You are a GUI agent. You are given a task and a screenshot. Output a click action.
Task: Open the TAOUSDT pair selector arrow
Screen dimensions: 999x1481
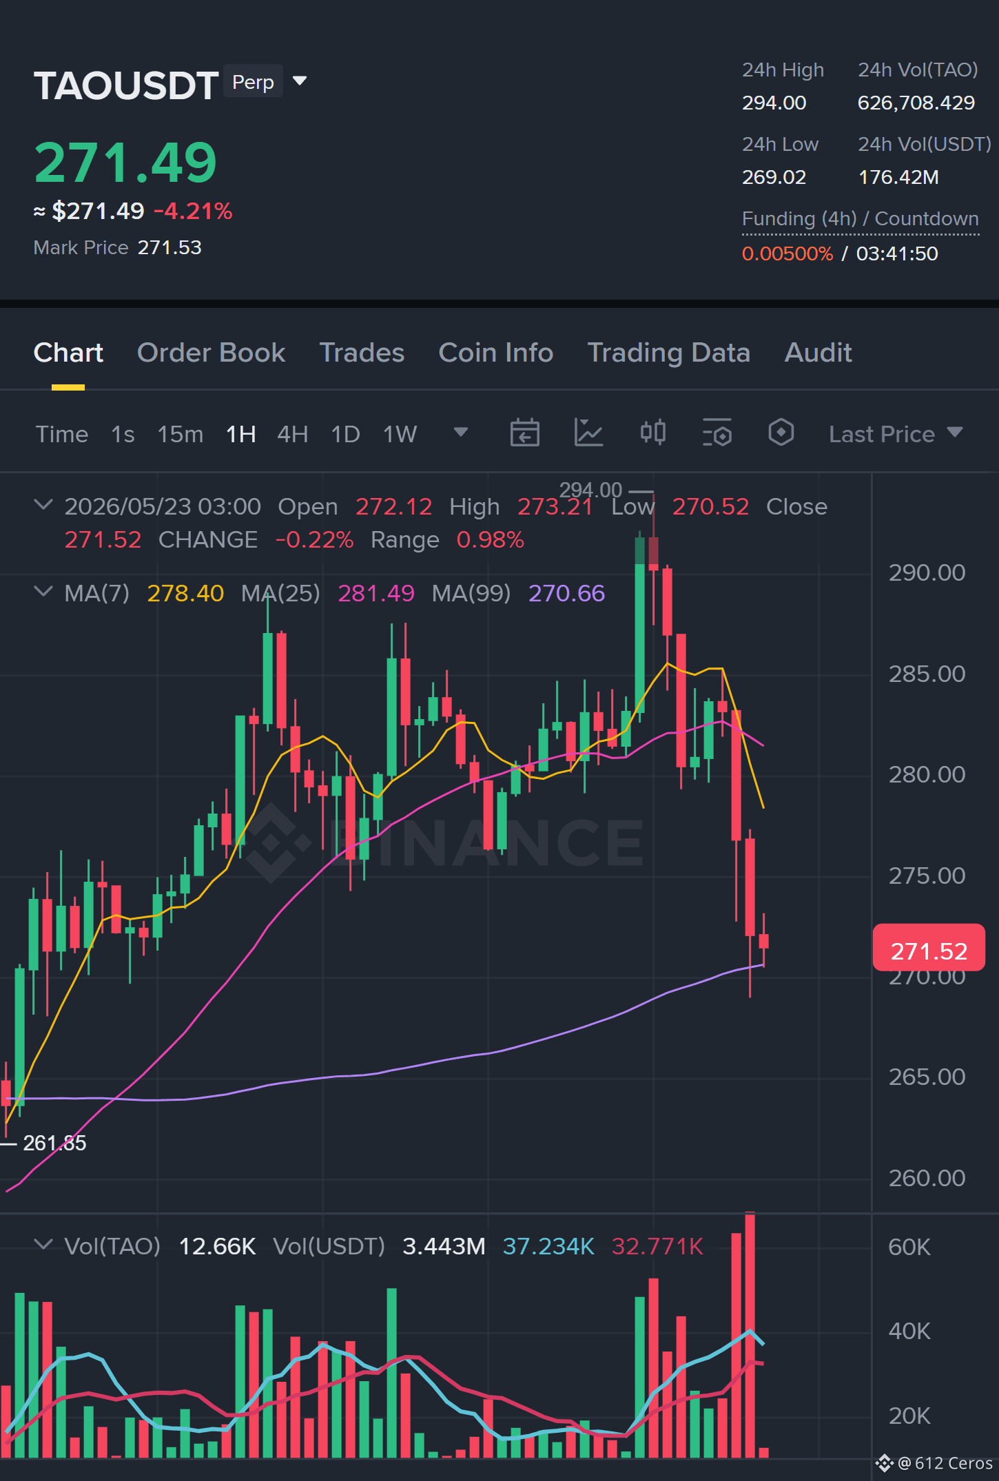click(x=299, y=81)
